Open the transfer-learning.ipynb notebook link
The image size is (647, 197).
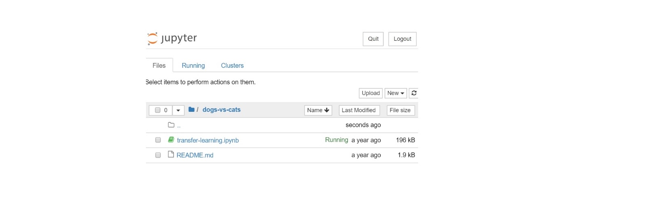coord(208,140)
